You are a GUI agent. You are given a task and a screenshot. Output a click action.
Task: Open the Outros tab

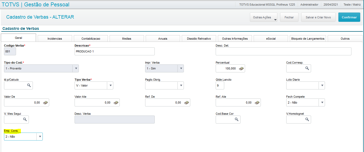345,39
